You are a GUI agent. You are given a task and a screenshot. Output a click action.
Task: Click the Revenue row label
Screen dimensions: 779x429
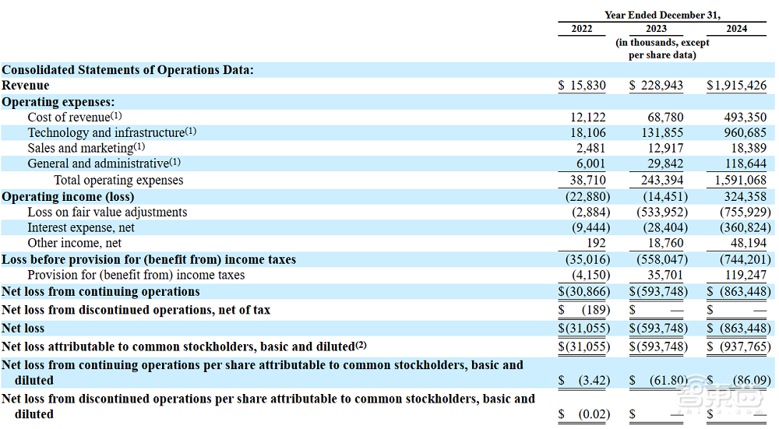(26, 86)
